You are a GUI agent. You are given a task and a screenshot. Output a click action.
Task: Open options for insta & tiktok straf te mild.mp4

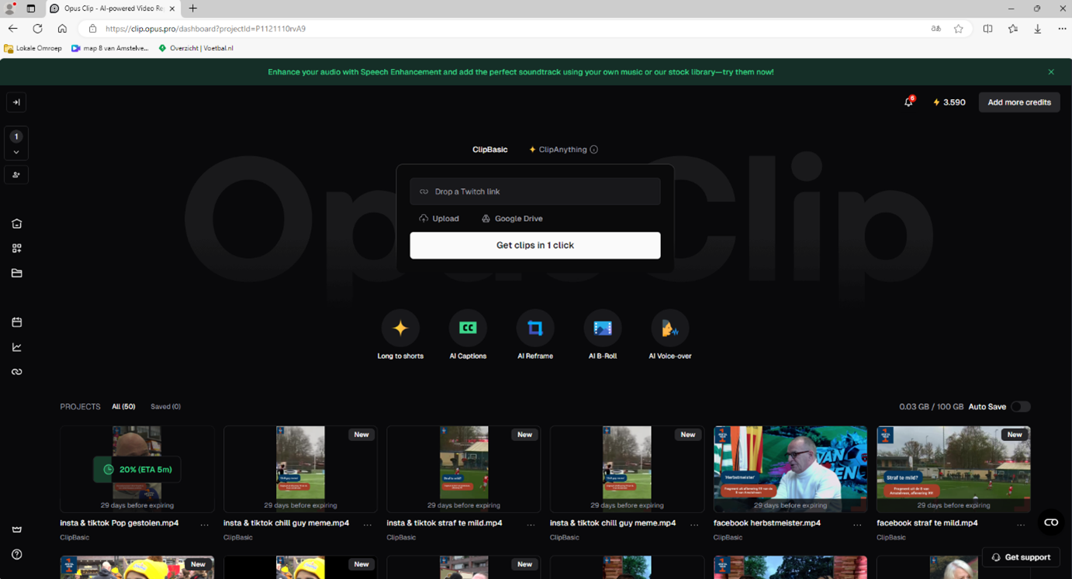click(531, 524)
